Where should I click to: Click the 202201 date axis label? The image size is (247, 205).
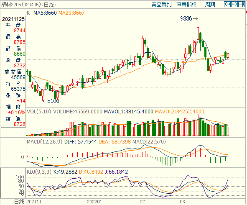point(94,202)
